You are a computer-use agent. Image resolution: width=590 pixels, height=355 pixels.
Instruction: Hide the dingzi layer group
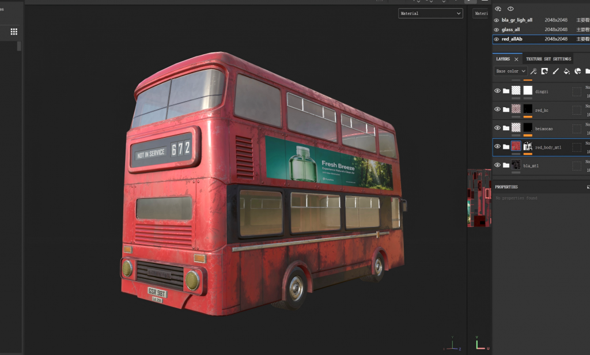coord(497,90)
